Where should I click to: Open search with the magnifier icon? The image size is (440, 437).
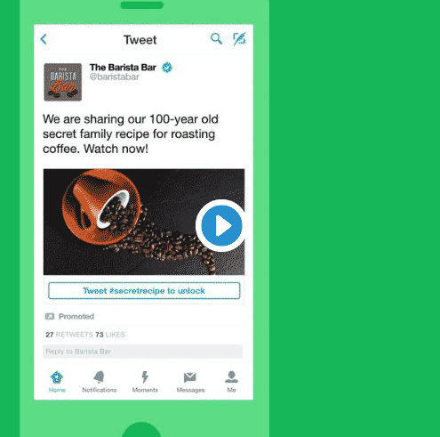click(x=216, y=38)
